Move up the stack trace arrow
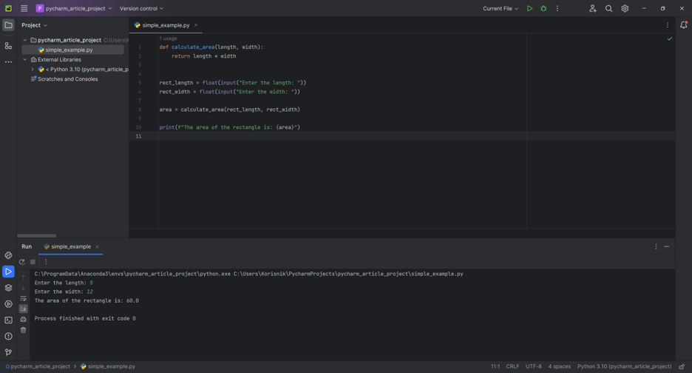 coord(24,277)
